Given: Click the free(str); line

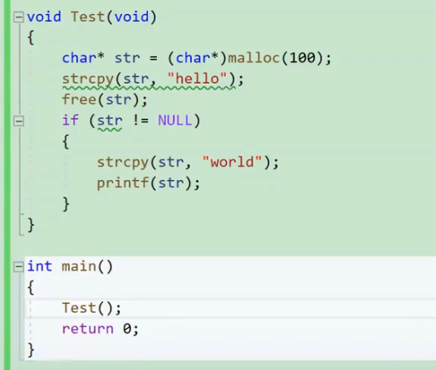Looking at the screenshot, I should click(x=105, y=100).
